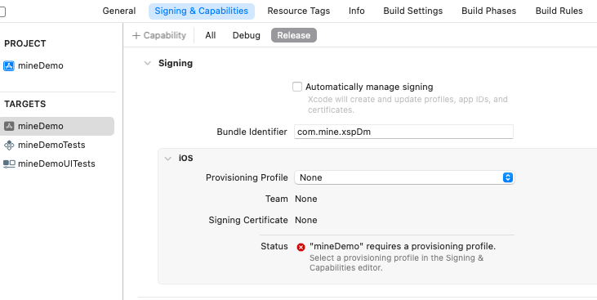Viewport: 597px width, 300px height.
Task: Click the "requires a provisioning profile" status message
Action: [x=403, y=246]
